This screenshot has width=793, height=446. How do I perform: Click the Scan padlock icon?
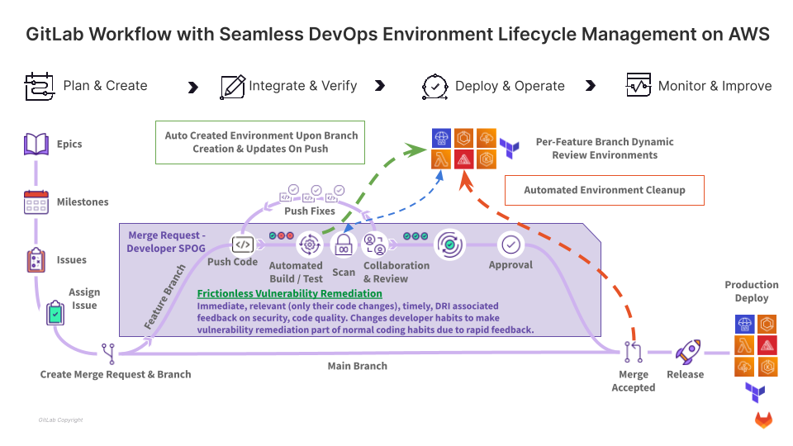(x=343, y=244)
